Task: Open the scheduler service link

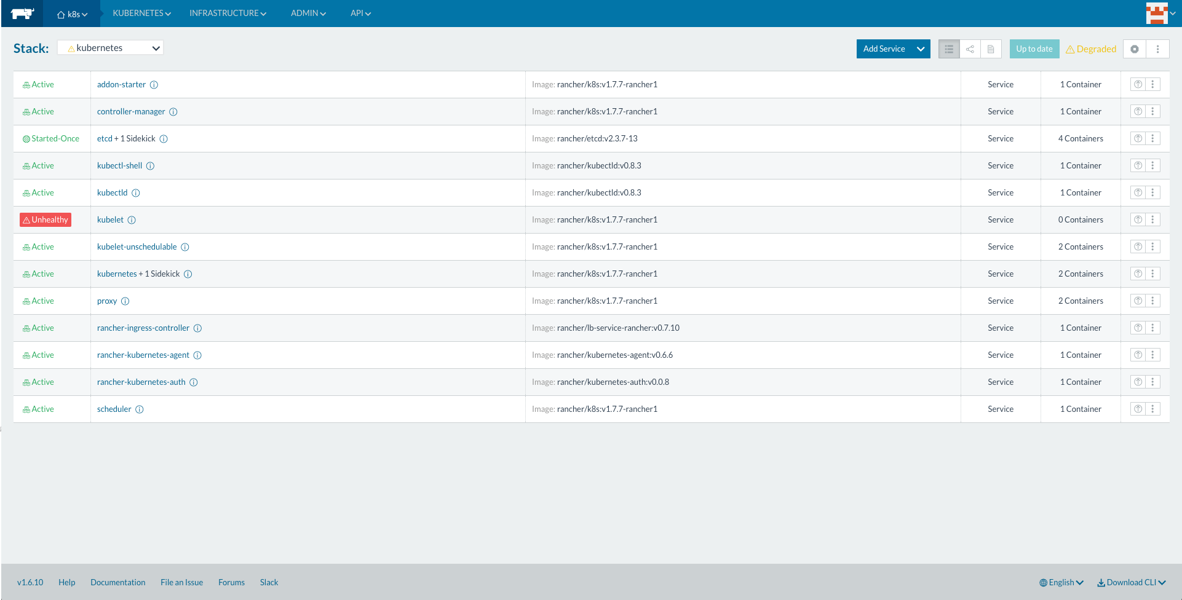Action: pyautogui.click(x=114, y=409)
